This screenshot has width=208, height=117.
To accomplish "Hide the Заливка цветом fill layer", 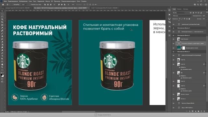I will click(173, 48).
